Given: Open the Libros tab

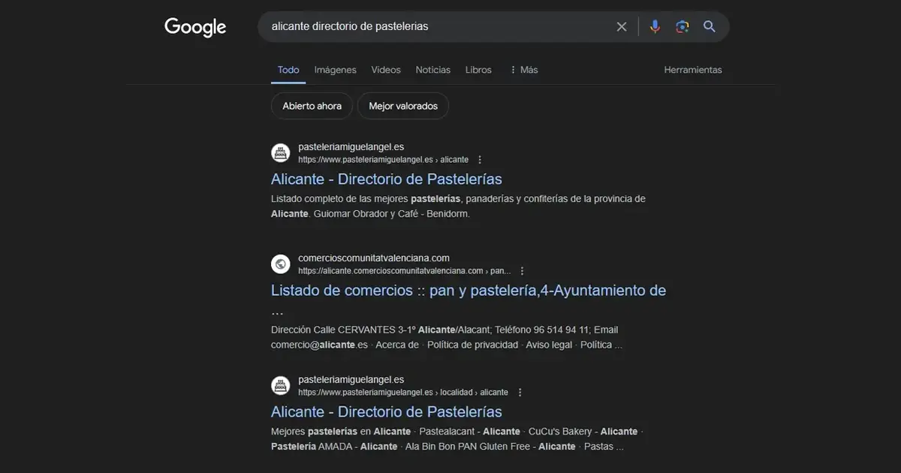Looking at the screenshot, I should pos(478,70).
